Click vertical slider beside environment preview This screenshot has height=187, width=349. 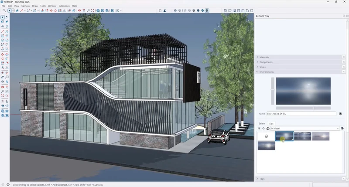273,91
